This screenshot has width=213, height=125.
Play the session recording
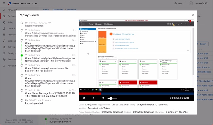pos(93,98)
